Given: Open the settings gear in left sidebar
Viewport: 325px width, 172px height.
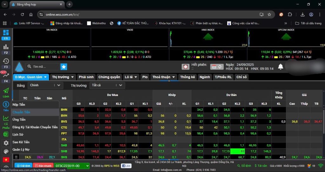Looking at the screenshot, I should [x=6, y=143].
